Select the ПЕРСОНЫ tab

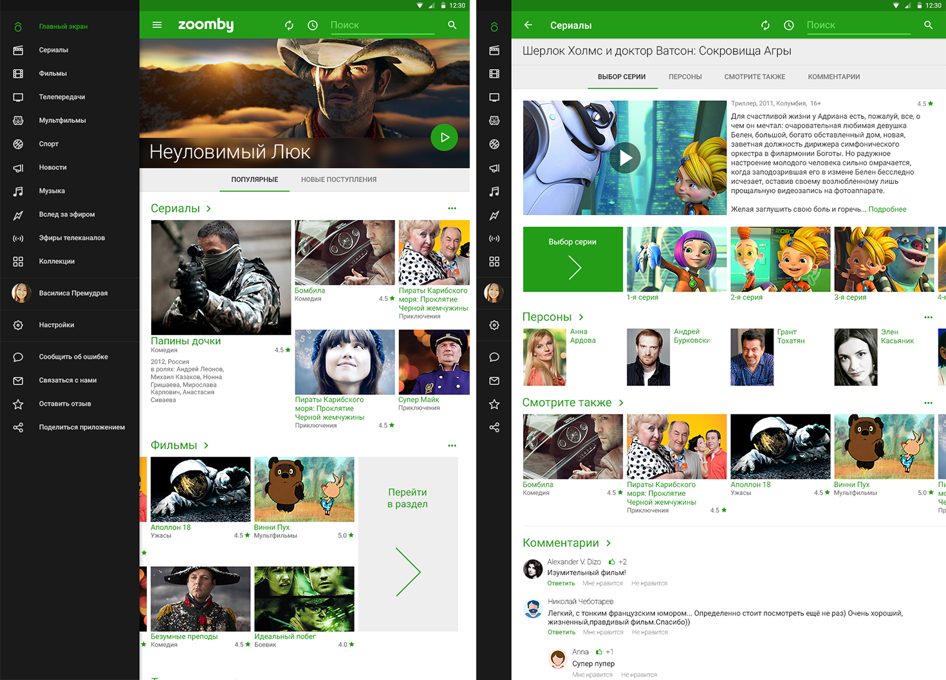pyautogui.click(x=685, y=77)
